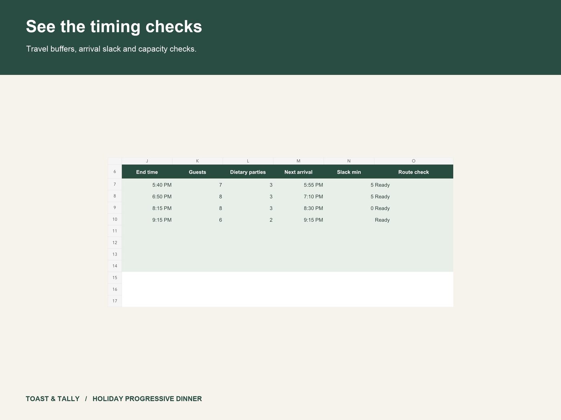Select row 8 header

pyautogui.click(x=115, y=196)
